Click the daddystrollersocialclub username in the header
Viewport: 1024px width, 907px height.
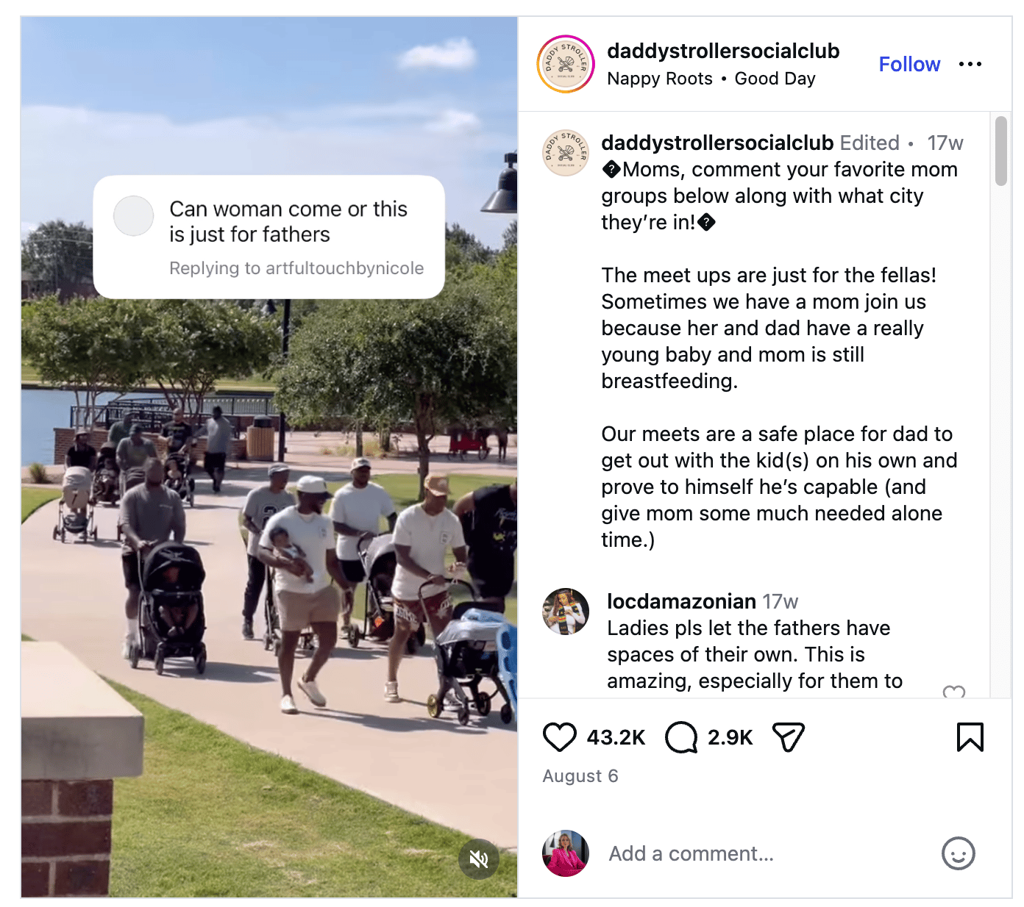coord(723,51)
